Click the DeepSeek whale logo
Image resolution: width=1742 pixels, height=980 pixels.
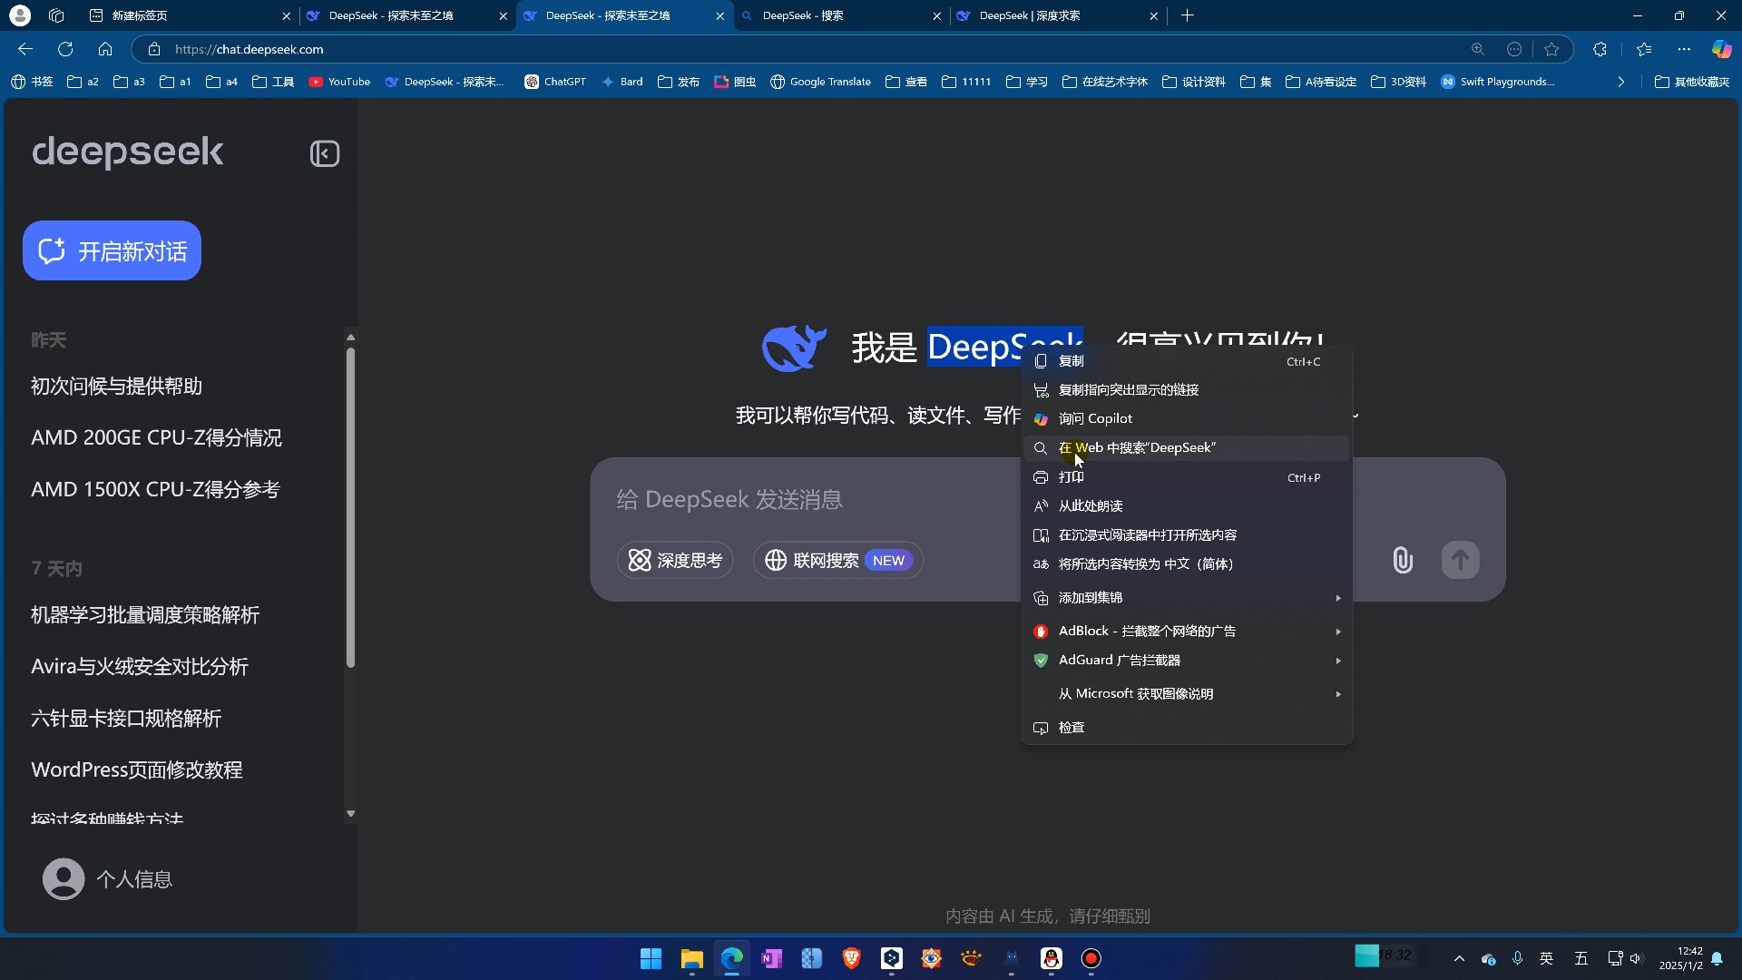coord(794,348)
